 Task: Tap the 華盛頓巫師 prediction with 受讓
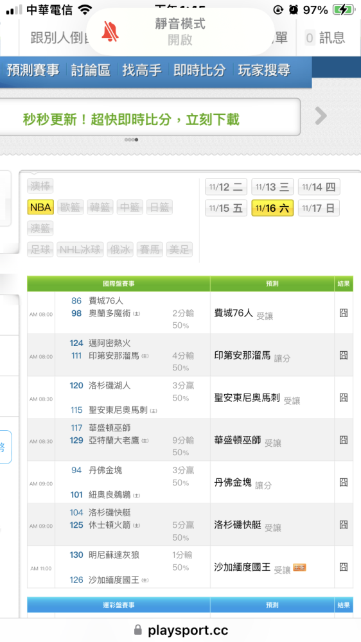coord(247,441)
